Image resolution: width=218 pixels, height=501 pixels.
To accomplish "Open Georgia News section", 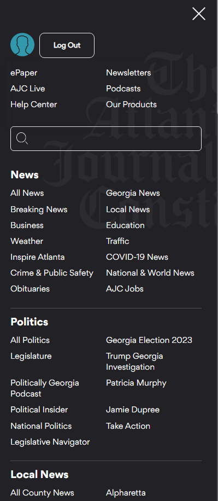I will (133, 193).
